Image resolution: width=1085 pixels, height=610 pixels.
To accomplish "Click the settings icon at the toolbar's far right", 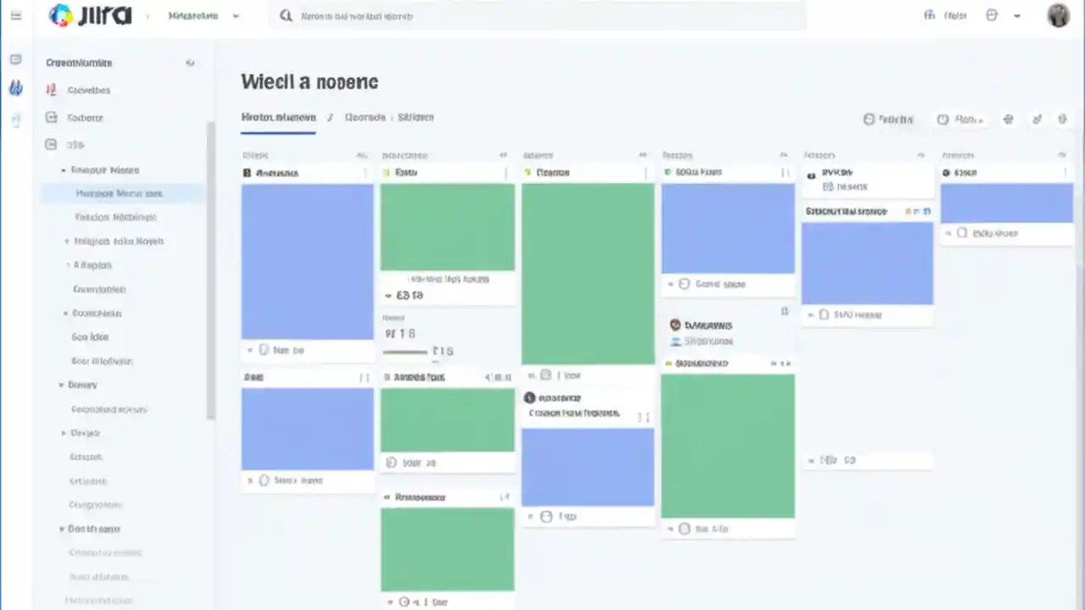I will (1062, 119).
